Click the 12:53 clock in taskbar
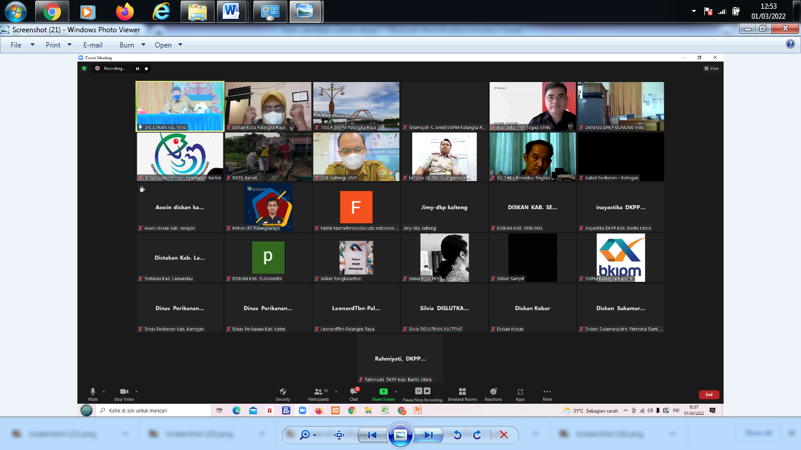Screen dimensions: 801x450 click(x=768, y=11)
